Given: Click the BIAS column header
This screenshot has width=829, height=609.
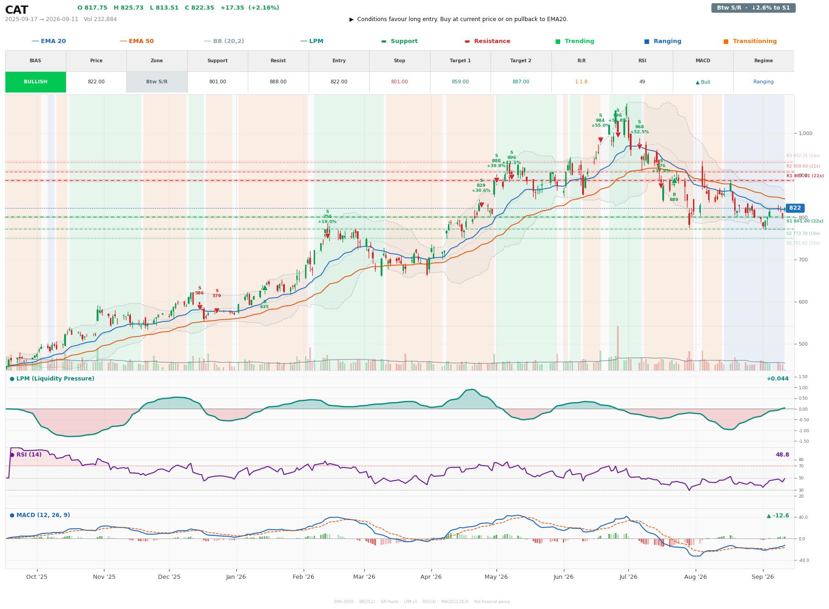Looking at the screenshot, I should click(x=35, y=61).
